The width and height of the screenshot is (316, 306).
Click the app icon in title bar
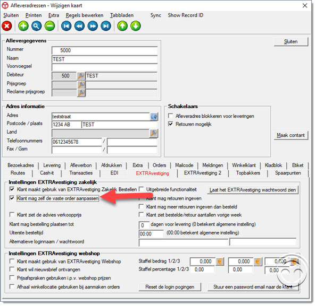(x=5, y=5)
